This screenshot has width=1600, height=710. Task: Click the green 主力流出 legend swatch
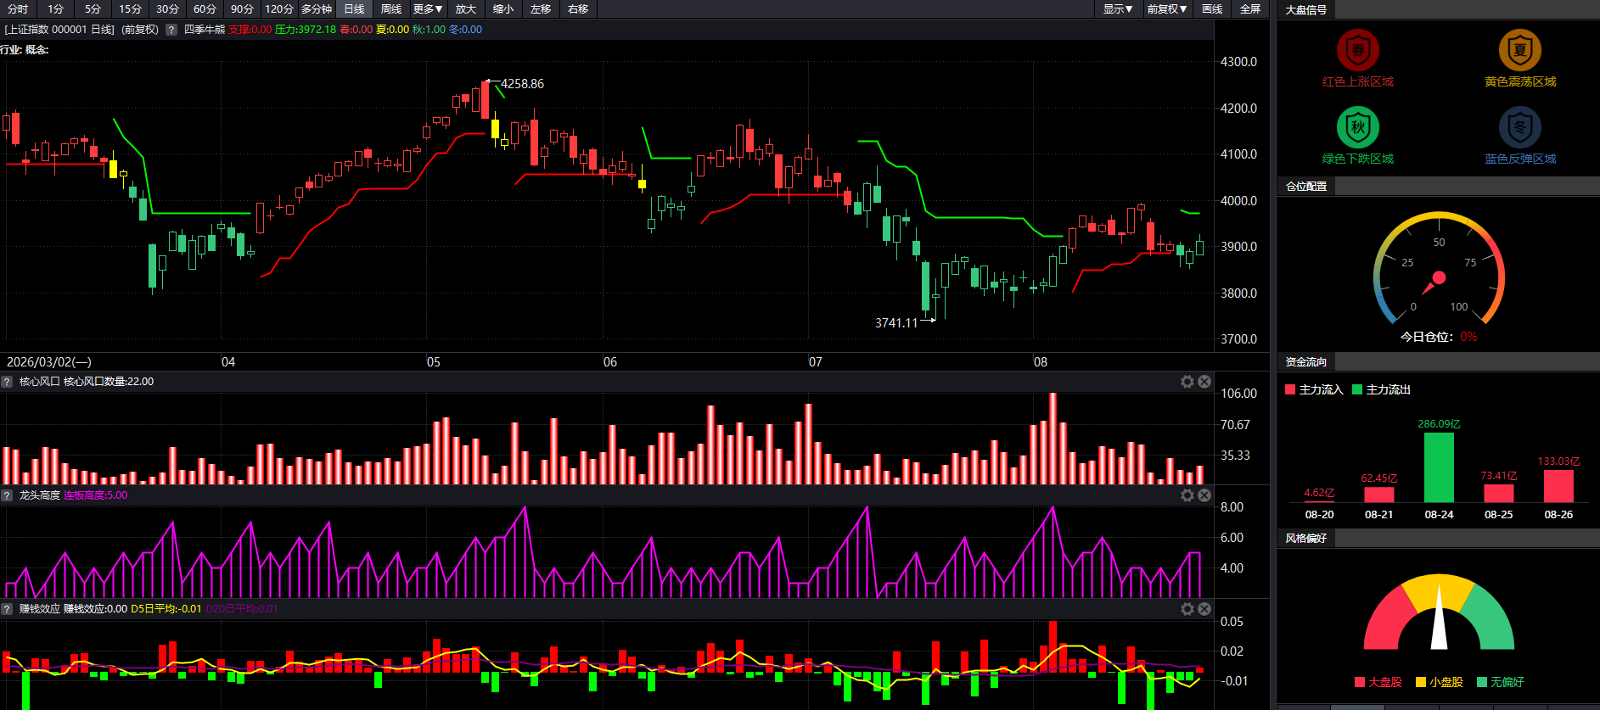1357,390
